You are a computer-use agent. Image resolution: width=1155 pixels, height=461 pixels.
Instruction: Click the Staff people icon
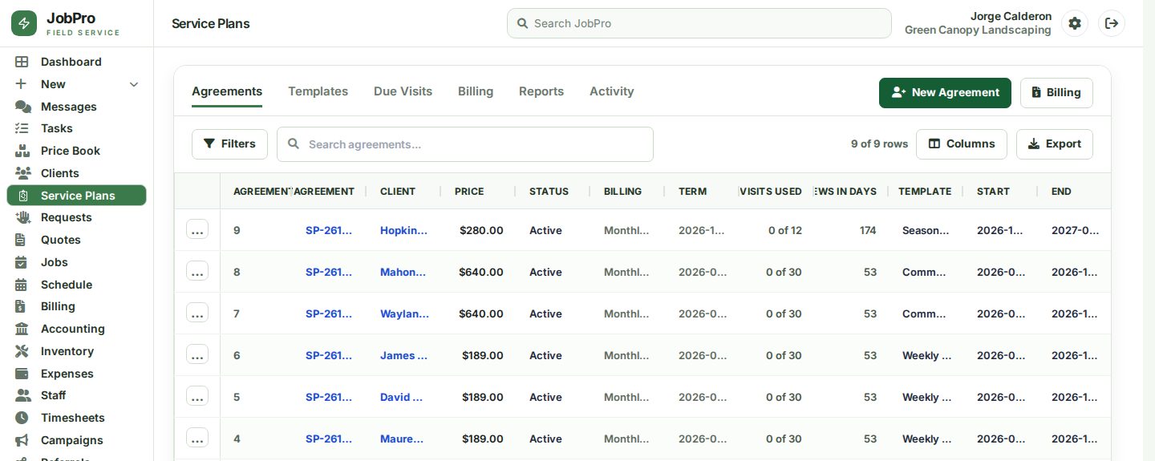coord(22,395)
